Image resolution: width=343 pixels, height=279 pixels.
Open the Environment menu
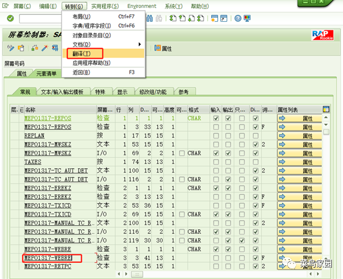[x=142, y=6]
